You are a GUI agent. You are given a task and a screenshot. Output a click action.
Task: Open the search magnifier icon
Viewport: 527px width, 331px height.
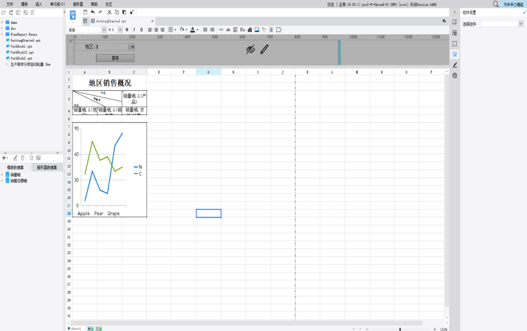(496, 4)
